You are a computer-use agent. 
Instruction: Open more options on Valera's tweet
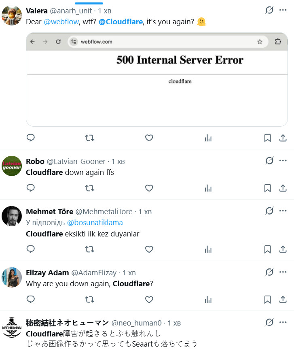click(x=283, y=10)
